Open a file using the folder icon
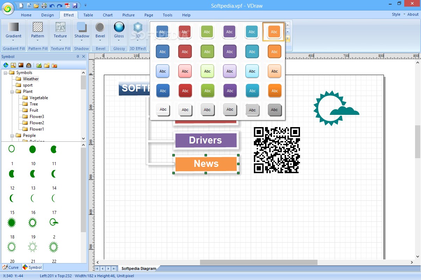421x280 pixels. pyautogui.click(x=36, y=6)
